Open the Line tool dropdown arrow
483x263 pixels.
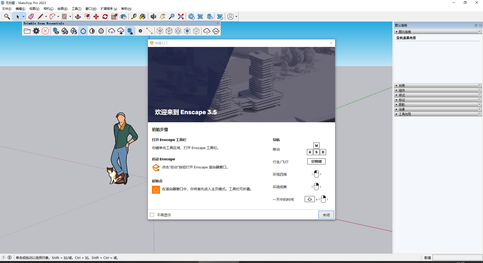pos(46,17)
